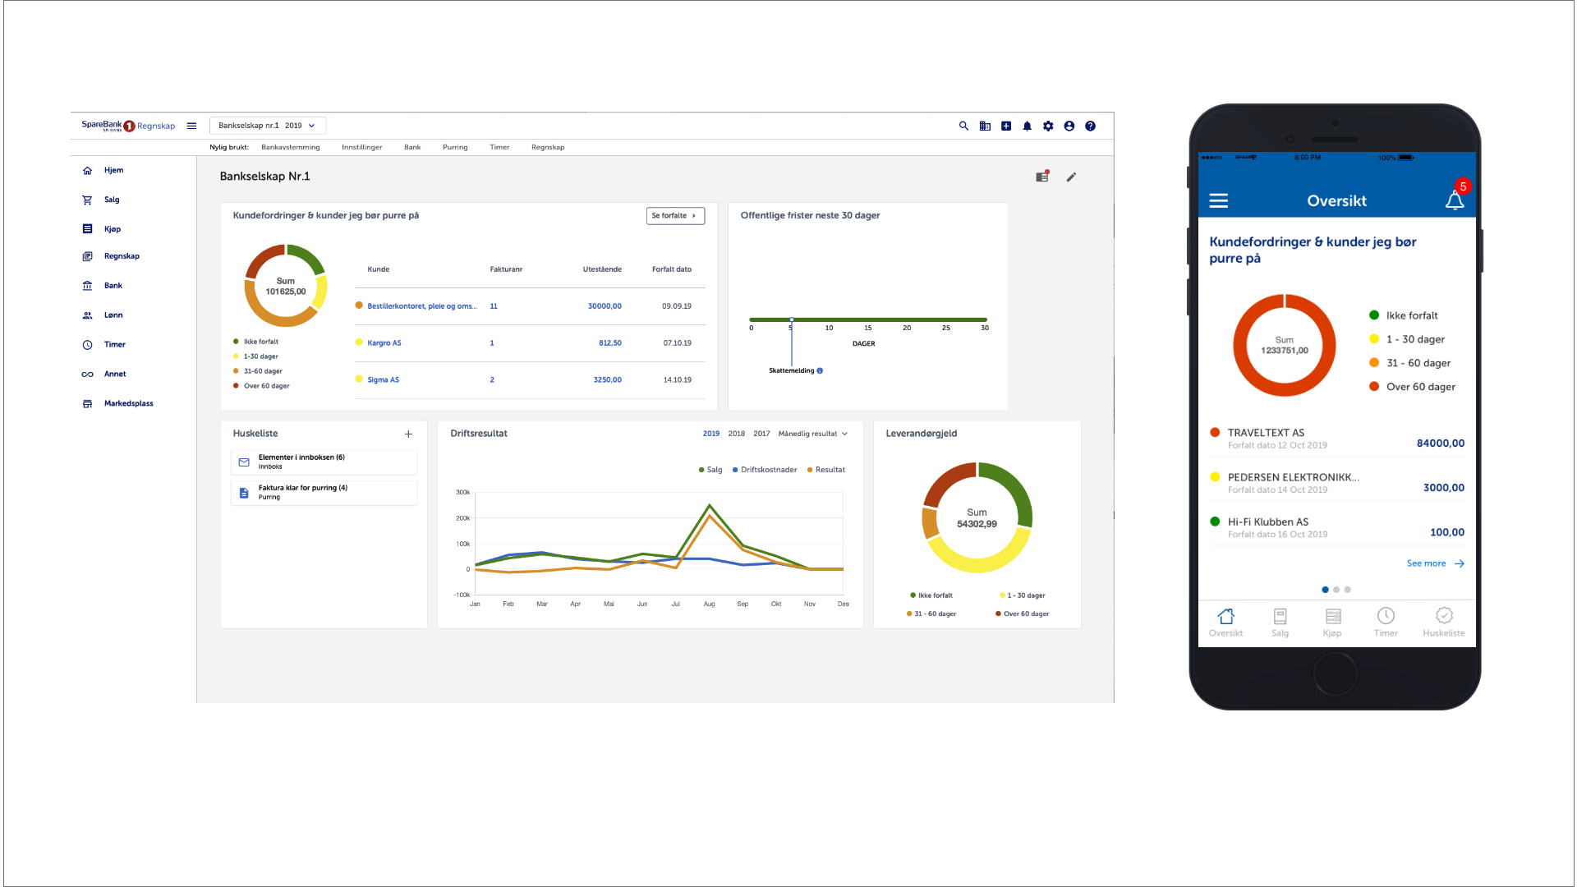Select year 2019 in Driftsresultat
The height and width of the screenshot is (887, 1577).
[x=711, y=434]
